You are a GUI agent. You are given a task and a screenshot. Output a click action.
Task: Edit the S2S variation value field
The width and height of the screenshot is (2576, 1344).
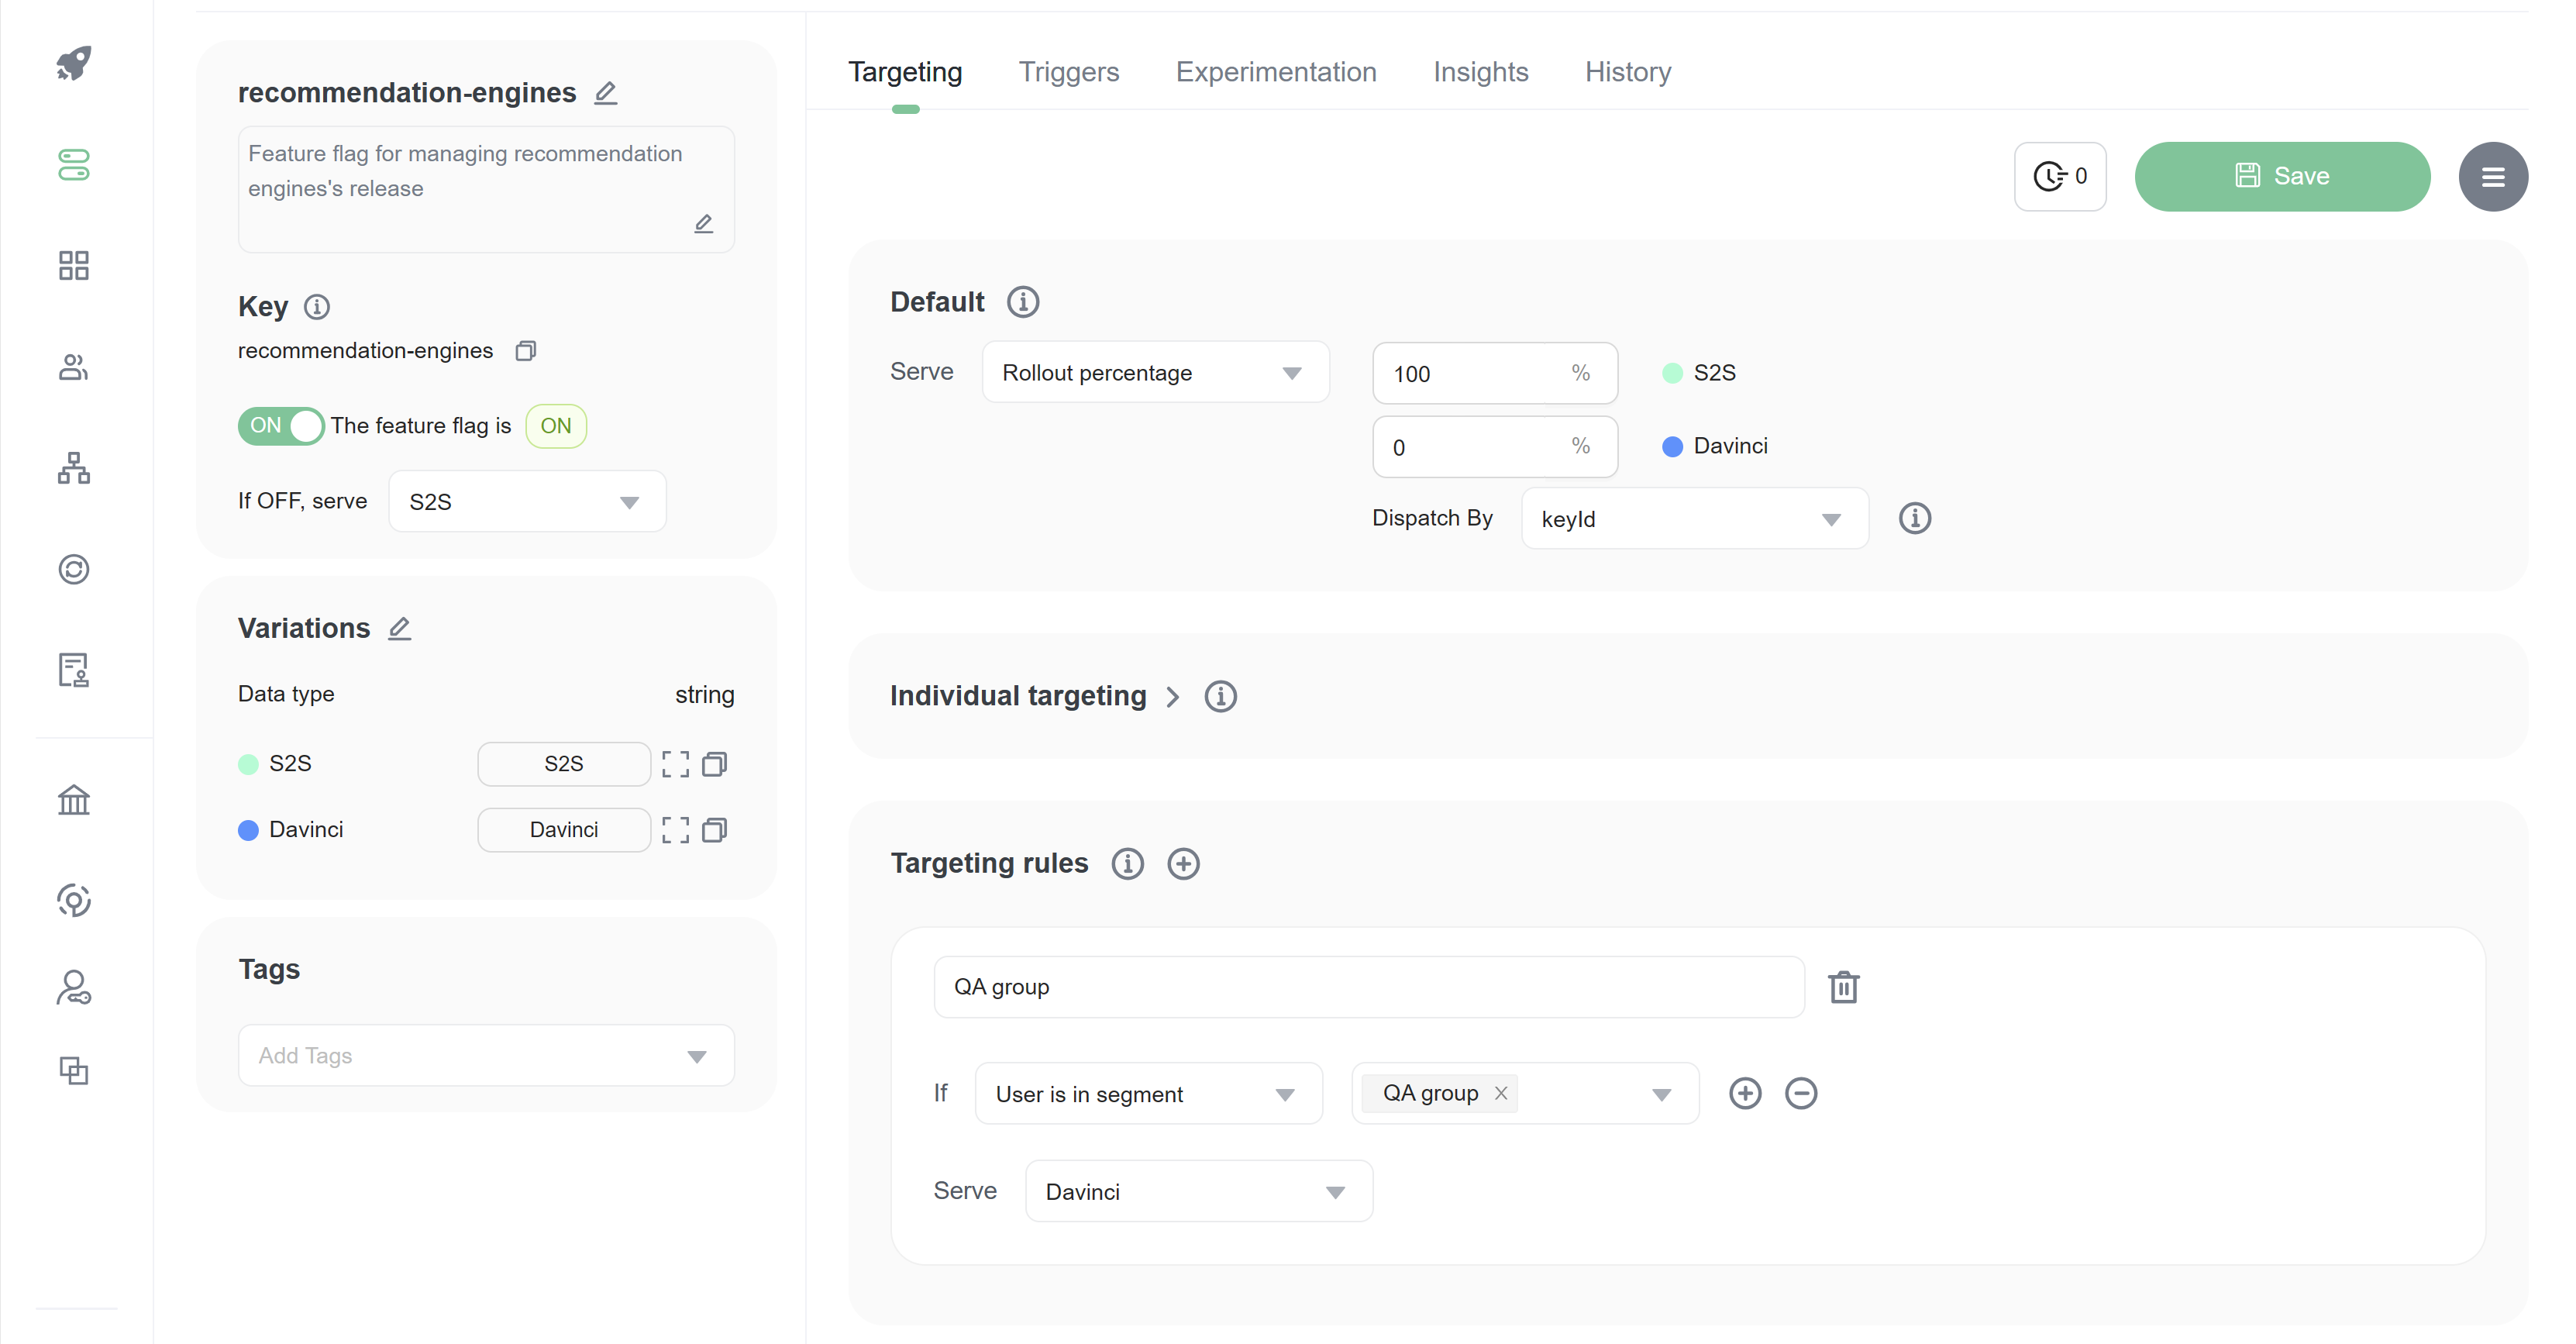click(563, 764)
